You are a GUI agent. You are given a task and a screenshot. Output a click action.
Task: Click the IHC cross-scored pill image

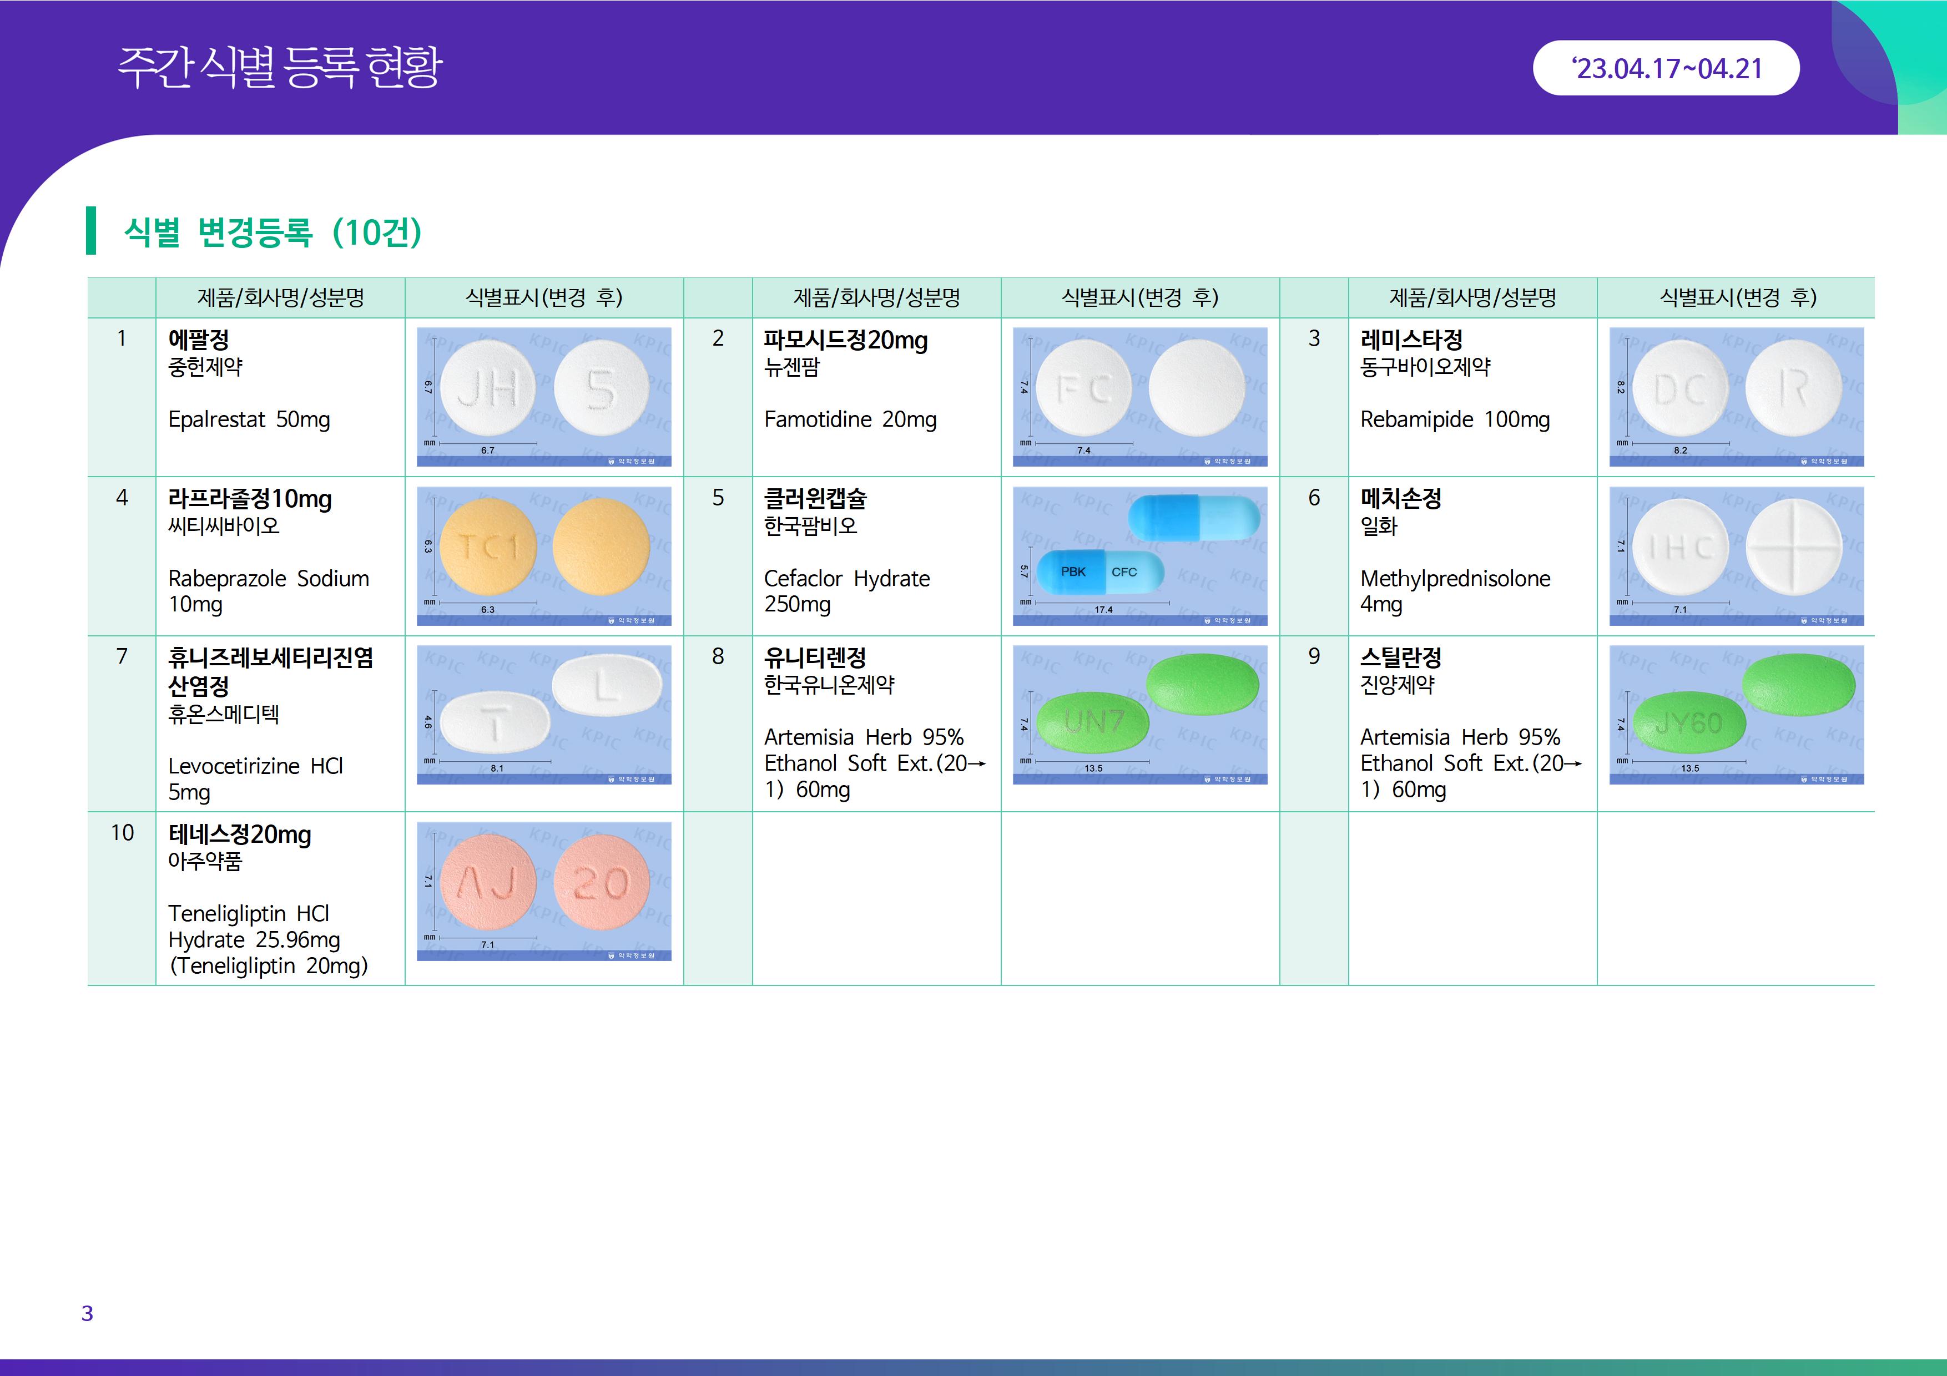tap(1736, 555)
